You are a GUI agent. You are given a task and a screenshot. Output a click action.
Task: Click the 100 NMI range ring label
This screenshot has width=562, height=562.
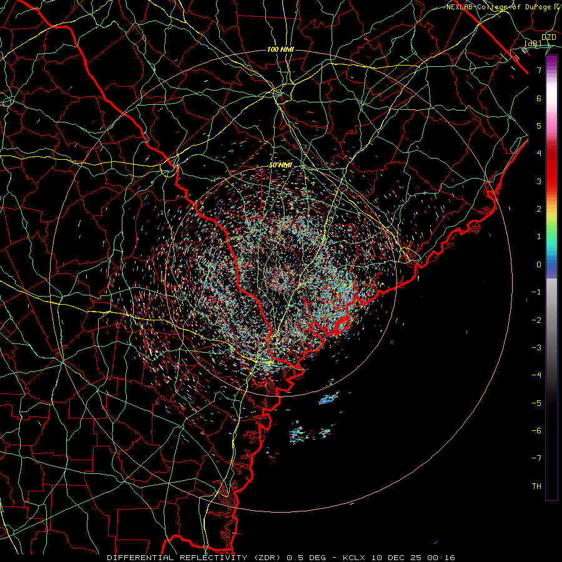click(x=280, y=49)
